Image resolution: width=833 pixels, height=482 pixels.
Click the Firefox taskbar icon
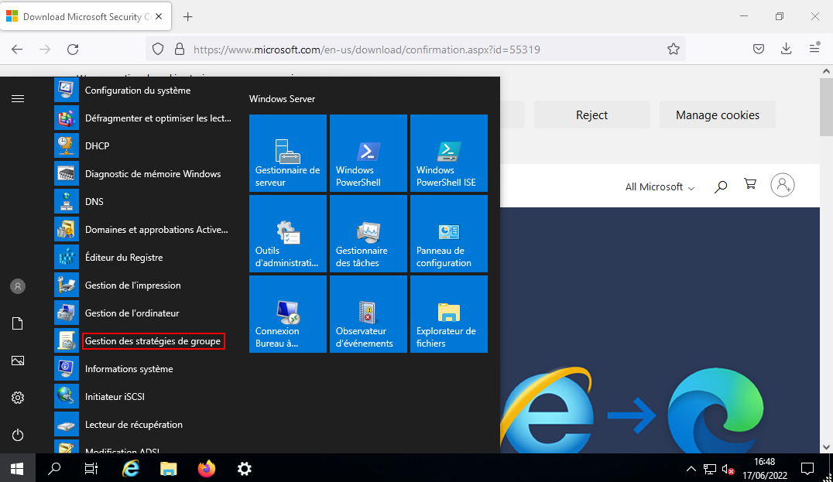pyautogui.click(x=206, y=468)
